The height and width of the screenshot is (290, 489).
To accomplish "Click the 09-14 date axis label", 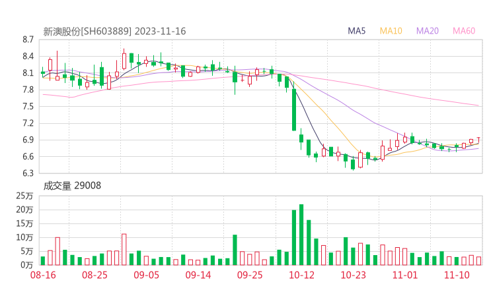I will 198,275.
